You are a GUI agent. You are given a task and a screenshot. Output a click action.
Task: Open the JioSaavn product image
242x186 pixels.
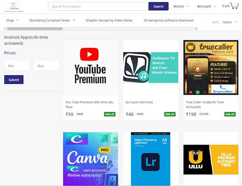click(151, 67)
